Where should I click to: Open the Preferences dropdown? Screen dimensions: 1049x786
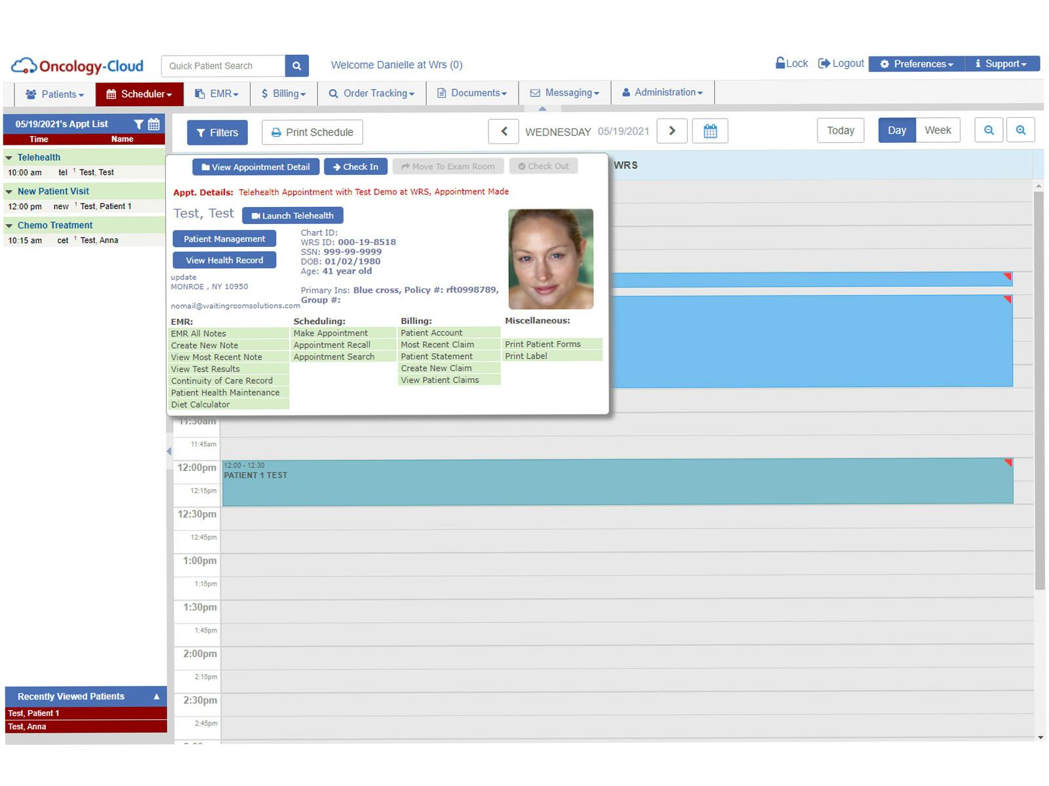tap(916, 64)
